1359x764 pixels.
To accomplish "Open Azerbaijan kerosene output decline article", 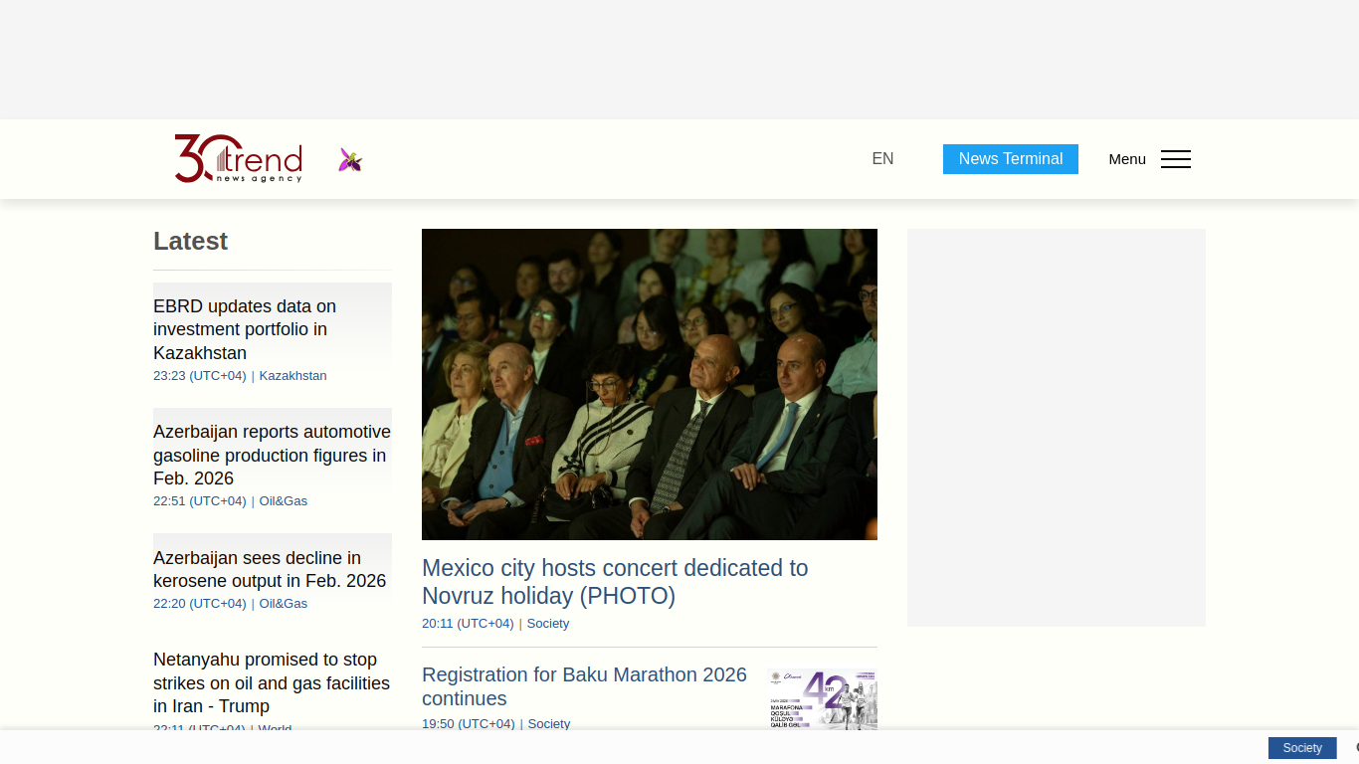I will click(x=270, y=569).
